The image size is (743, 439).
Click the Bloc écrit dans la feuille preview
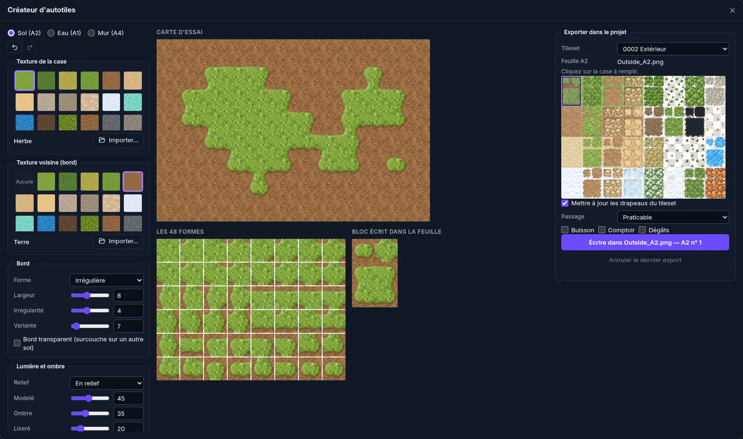[375, 273]
